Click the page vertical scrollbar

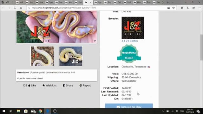(x=202, y=47)
